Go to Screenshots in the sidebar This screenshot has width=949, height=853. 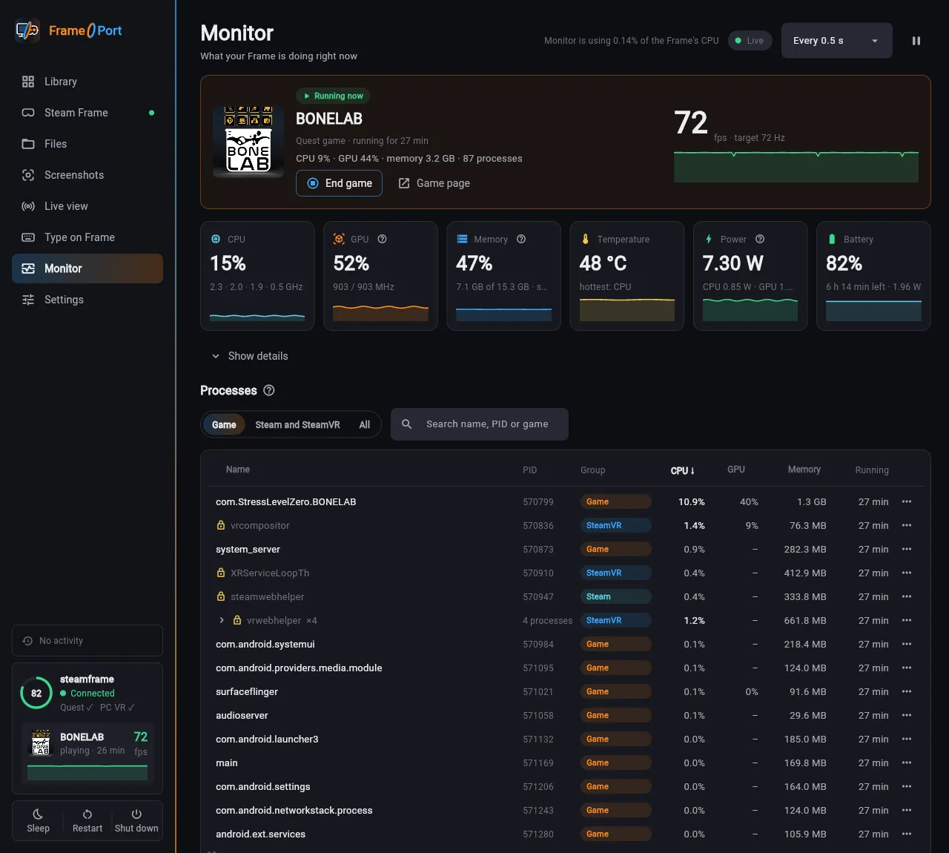(87, 175)
